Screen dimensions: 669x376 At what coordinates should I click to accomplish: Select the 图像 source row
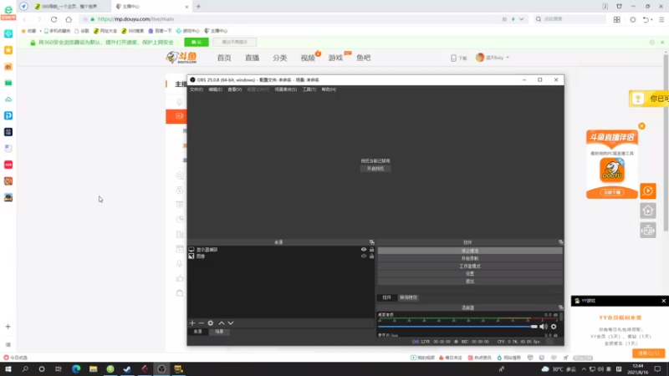click(x=281, y=257)
